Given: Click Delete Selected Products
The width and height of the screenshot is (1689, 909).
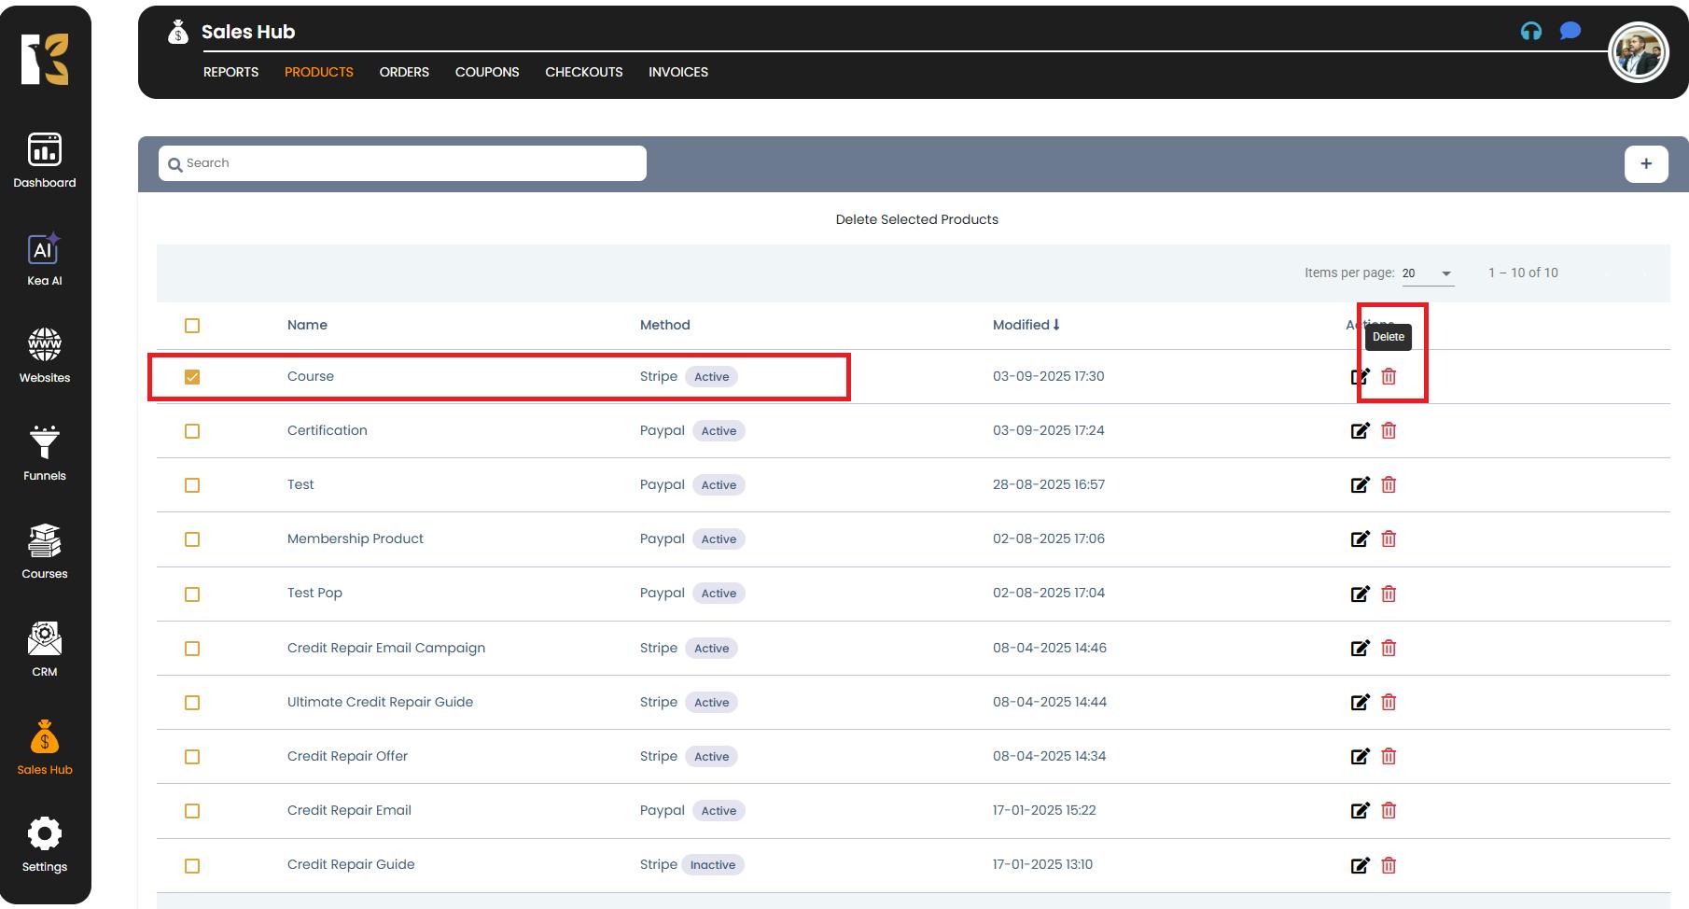Looking at the screenshot, I should coord(916,219).
